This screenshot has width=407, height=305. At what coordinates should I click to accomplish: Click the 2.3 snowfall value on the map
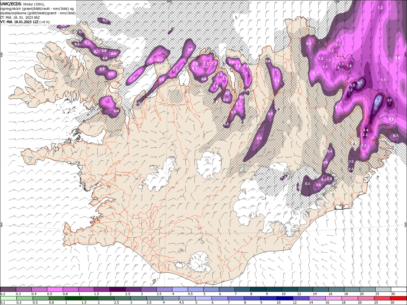pos(365,135)
